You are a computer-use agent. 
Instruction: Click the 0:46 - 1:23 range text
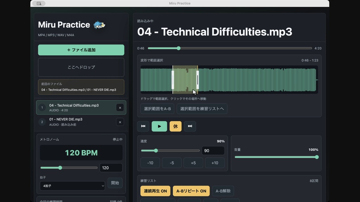click(x=310, y=60)
